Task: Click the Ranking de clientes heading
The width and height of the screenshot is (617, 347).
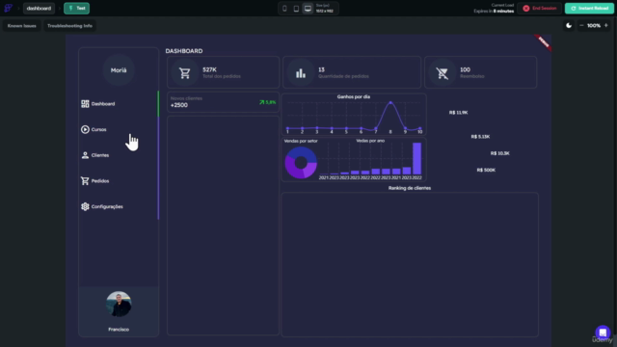Action: pyautogui.click(x=410, y=188)
